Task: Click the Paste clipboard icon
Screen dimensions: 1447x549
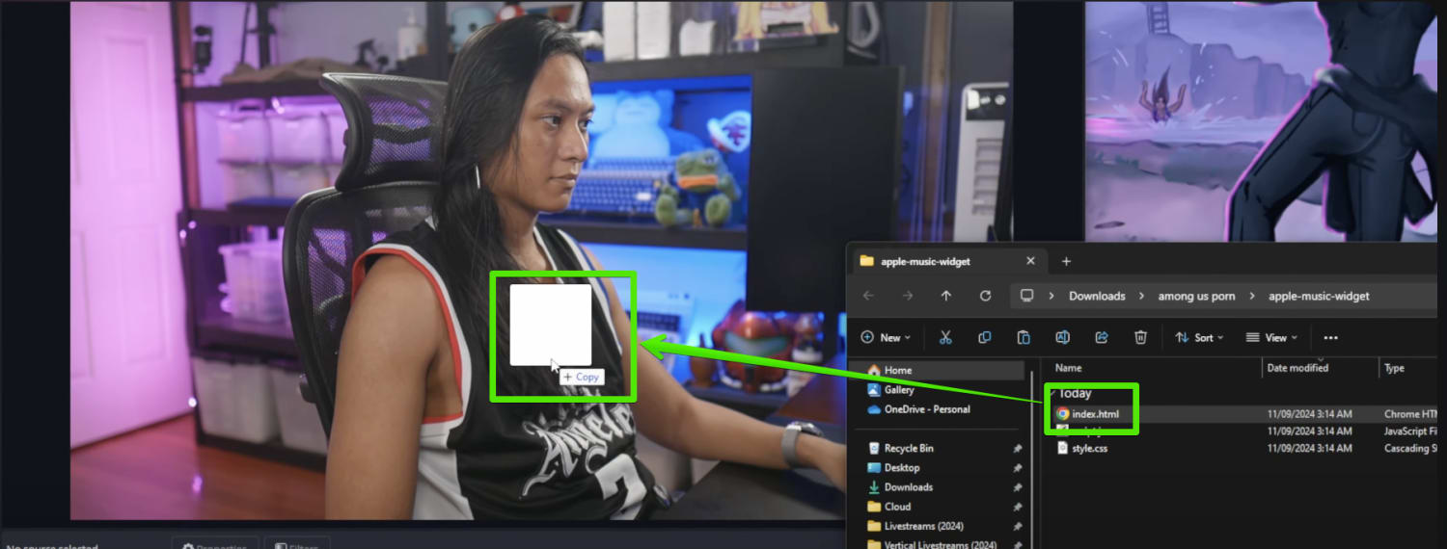Action: (x=1024, y=337)
